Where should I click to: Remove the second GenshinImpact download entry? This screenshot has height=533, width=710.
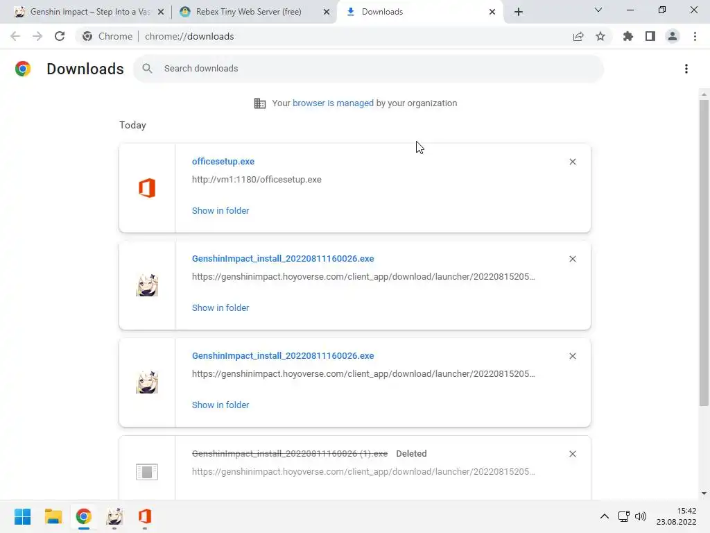click(573, 259)
